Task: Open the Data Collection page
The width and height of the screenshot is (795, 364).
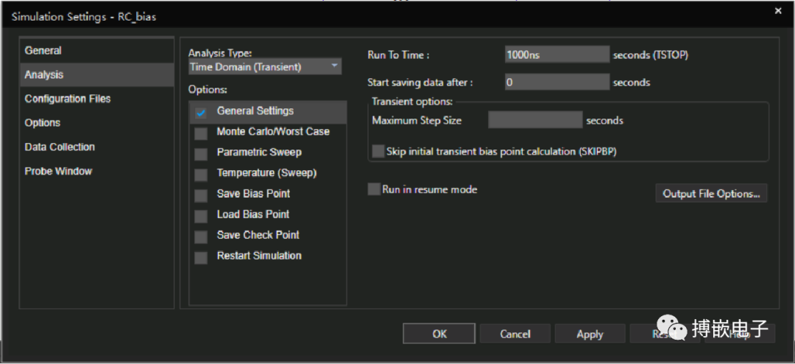Action: [x=96, y=147]
